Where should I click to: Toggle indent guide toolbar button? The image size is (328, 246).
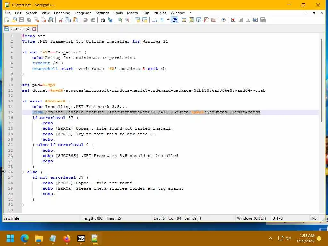(175, 20)
